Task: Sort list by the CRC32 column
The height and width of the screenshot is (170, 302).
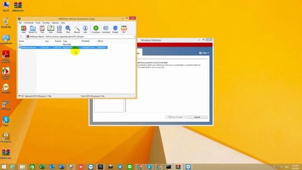Action: [x=100, y=41]
